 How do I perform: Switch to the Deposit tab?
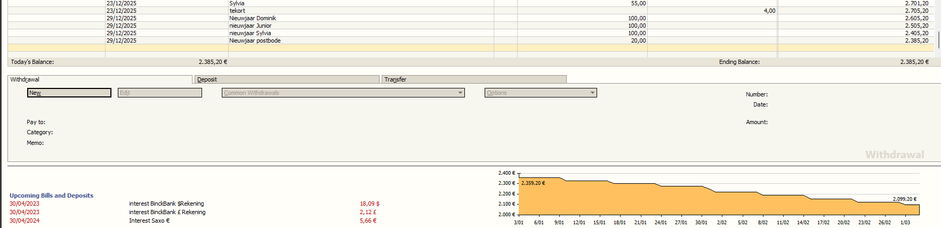pyautogui.click(x=287, y=79)
